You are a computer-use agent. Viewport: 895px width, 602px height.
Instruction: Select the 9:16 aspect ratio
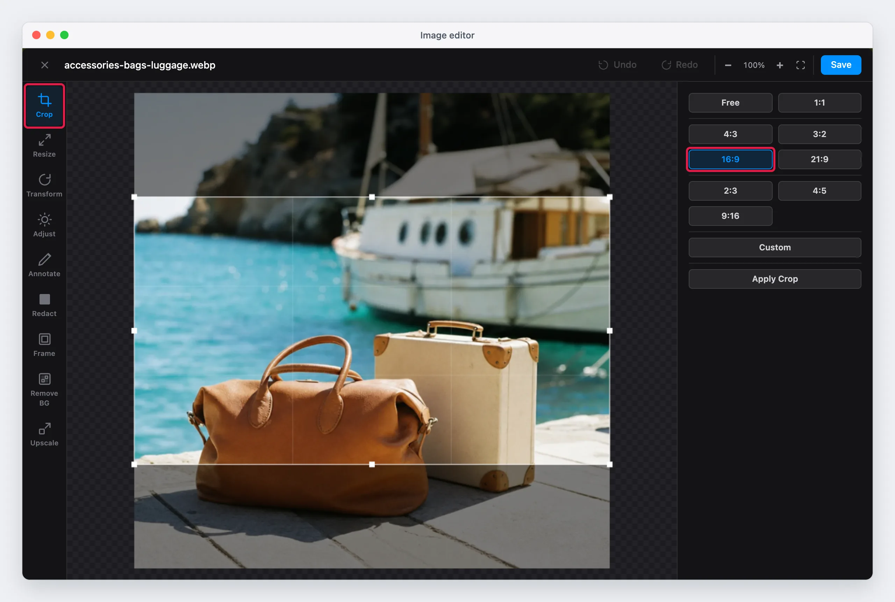pyautogui.click(x=730, y=216)
